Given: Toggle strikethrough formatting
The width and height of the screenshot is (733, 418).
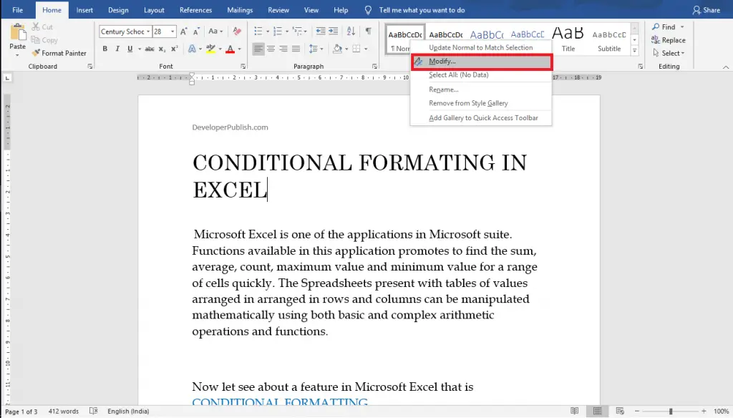Looking at the screenshot, I should [150, 49].
